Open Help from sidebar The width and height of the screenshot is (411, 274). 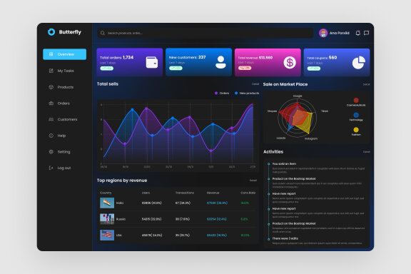point(61,136)
